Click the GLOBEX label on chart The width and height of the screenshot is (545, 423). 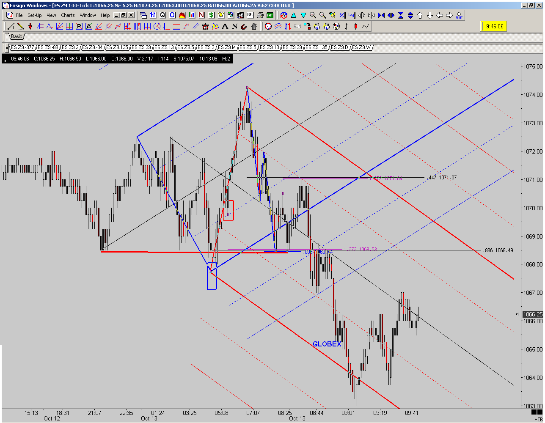click(x=327, y=344)
